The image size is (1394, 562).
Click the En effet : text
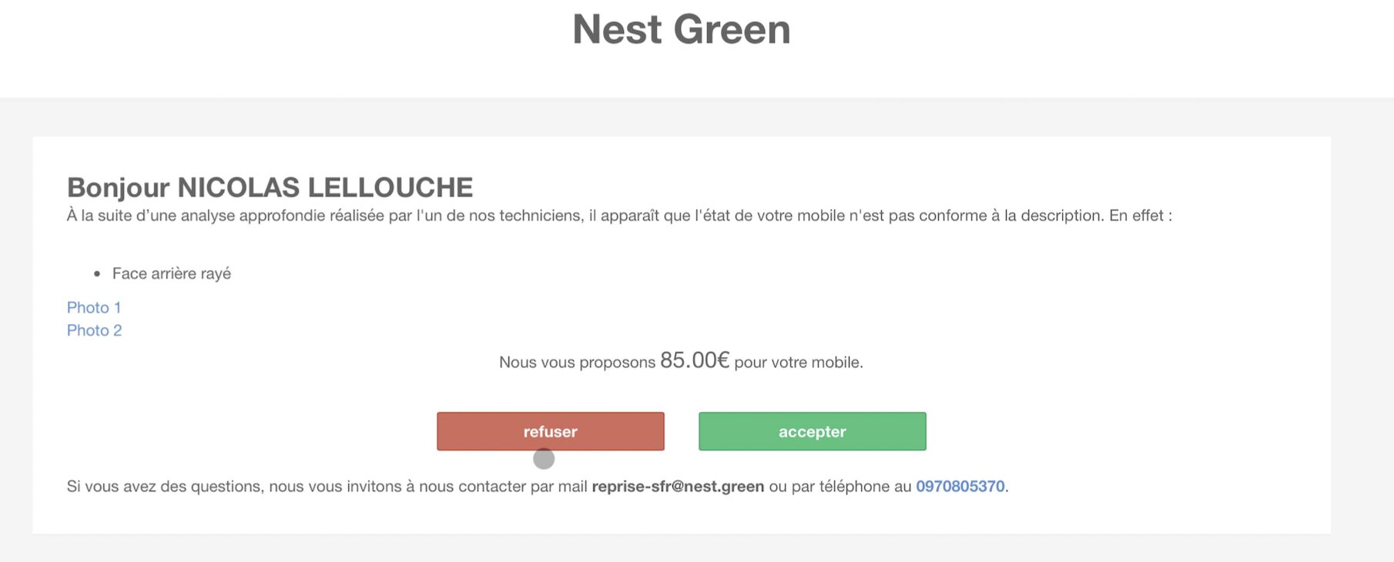click(1141, 216)
